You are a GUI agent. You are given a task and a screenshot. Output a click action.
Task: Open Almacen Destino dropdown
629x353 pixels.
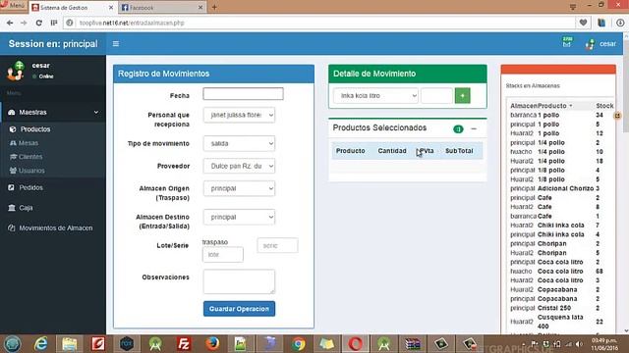239,217
